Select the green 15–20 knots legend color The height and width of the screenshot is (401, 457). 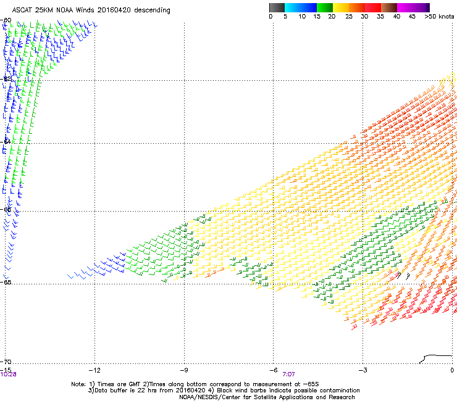[x=325, y=7]
